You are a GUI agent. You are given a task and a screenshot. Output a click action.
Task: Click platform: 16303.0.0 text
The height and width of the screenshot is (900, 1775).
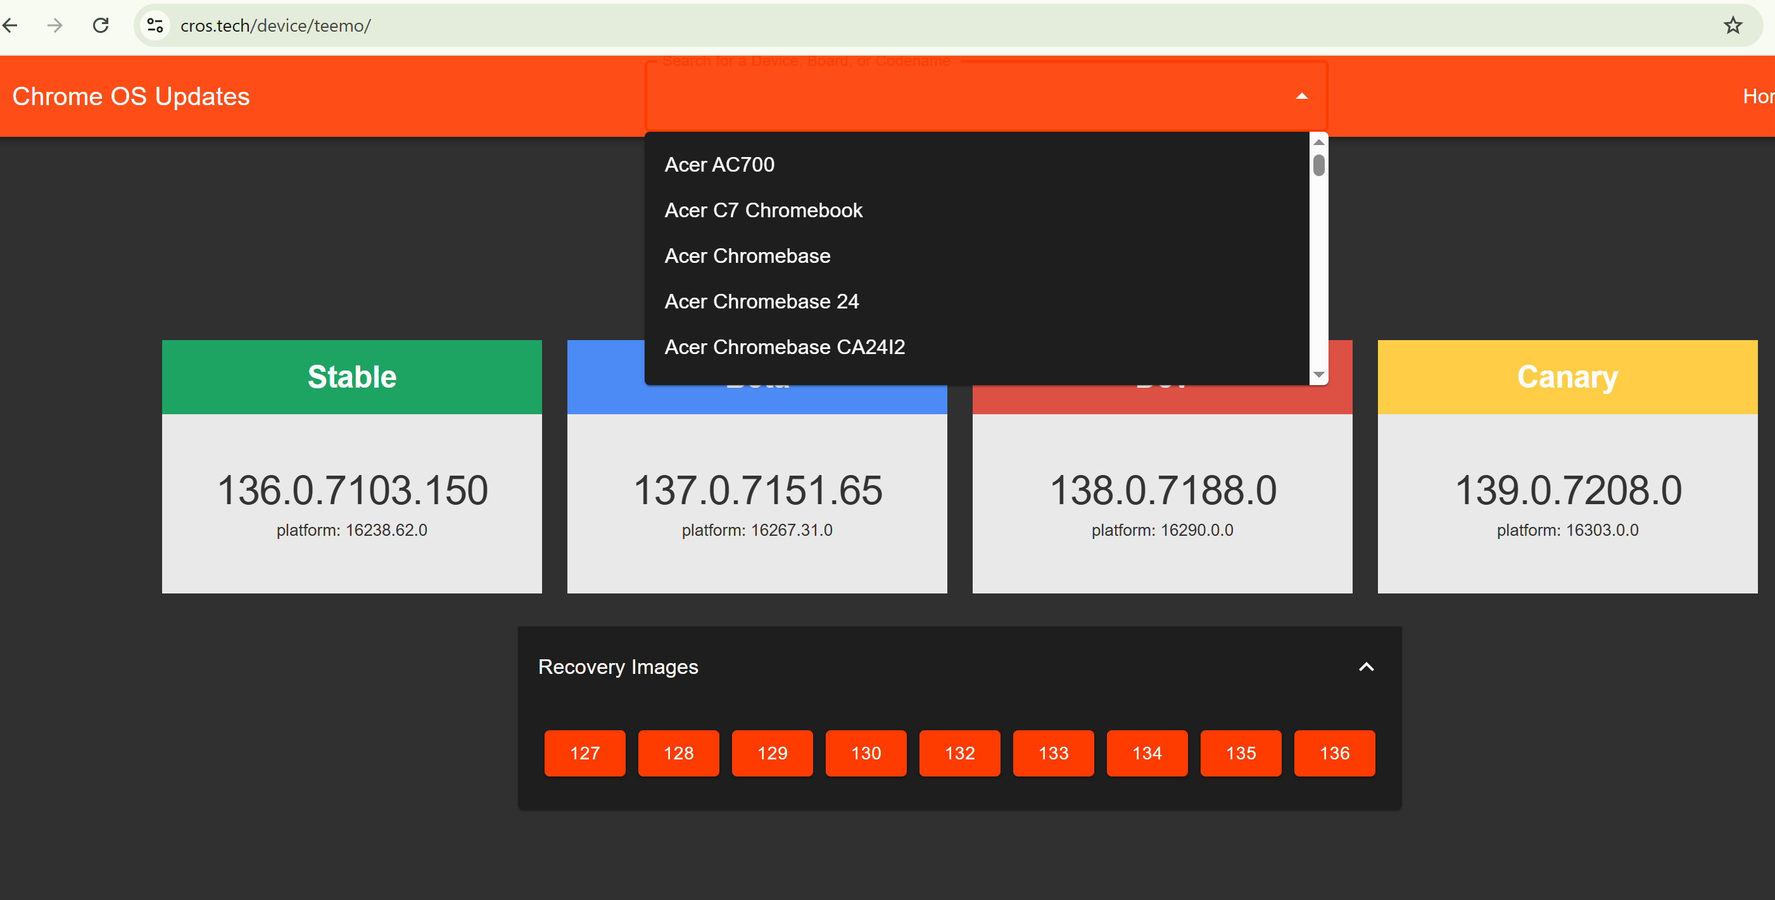(x=1567, y=530)
